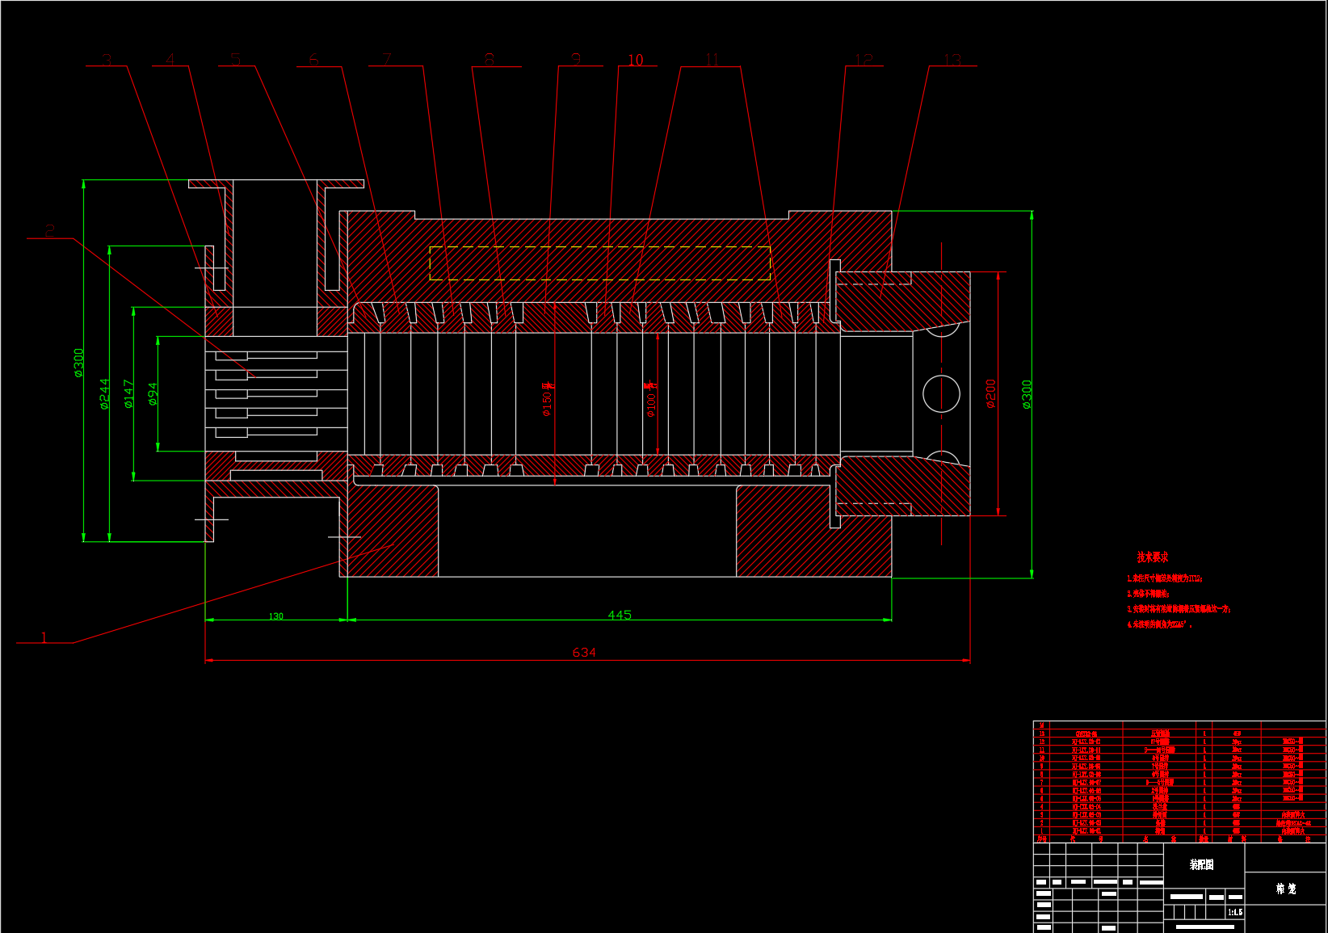Select the 445 length dimension text

click(x=620, y=616)
